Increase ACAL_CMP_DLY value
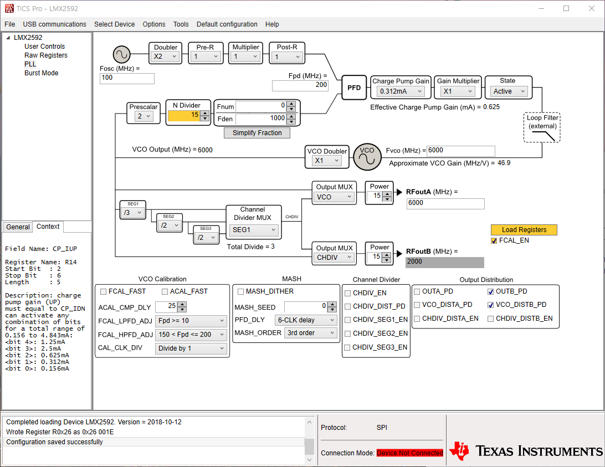The height and width of the screenshot is (467, 605). point(182,305)
